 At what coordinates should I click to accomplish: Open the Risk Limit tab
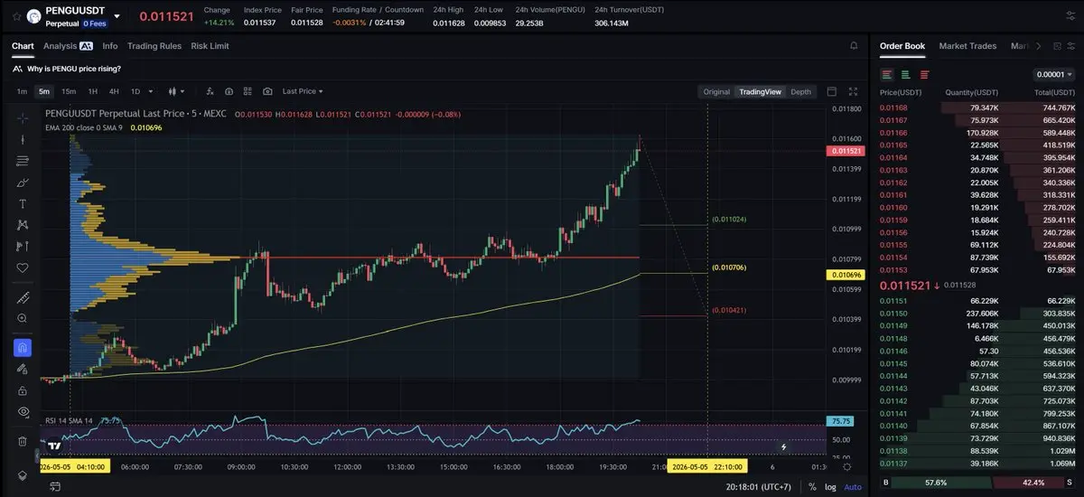tap(210, 46)
